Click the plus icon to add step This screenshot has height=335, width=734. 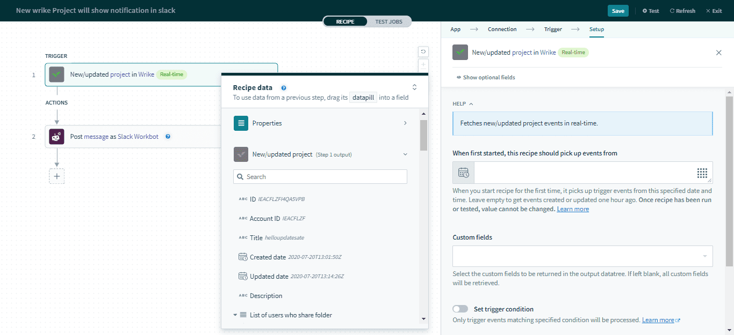(56, 176)
